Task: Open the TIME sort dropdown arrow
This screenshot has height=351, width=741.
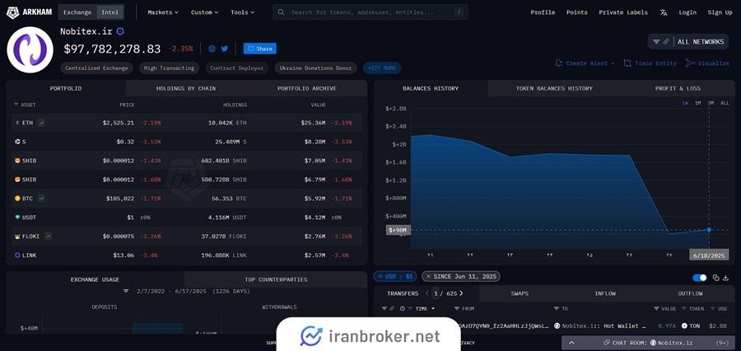Action: pos(433,309)
